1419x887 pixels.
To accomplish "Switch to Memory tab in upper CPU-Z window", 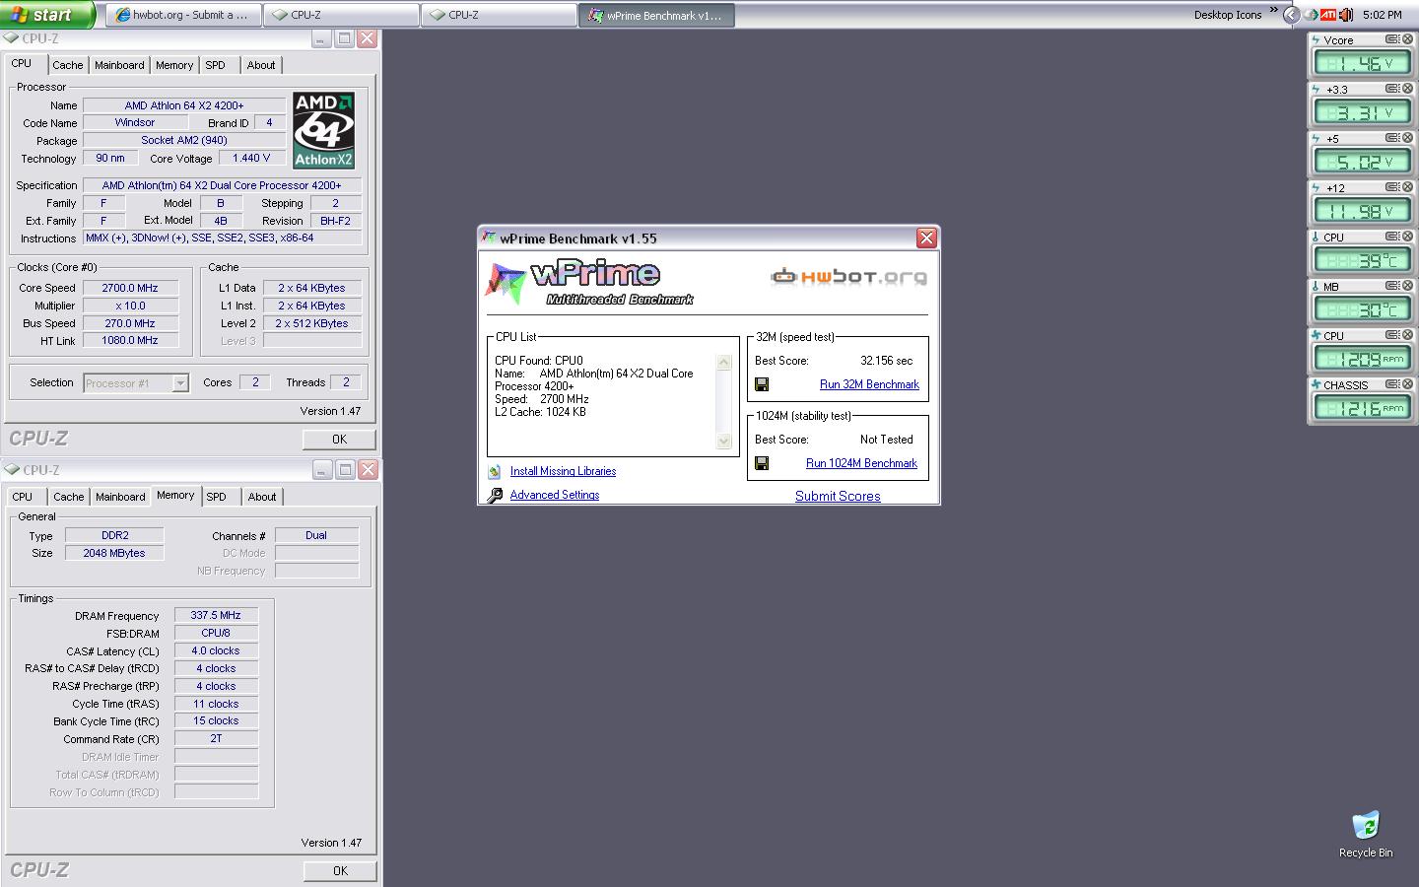I will tap(174, 65).
